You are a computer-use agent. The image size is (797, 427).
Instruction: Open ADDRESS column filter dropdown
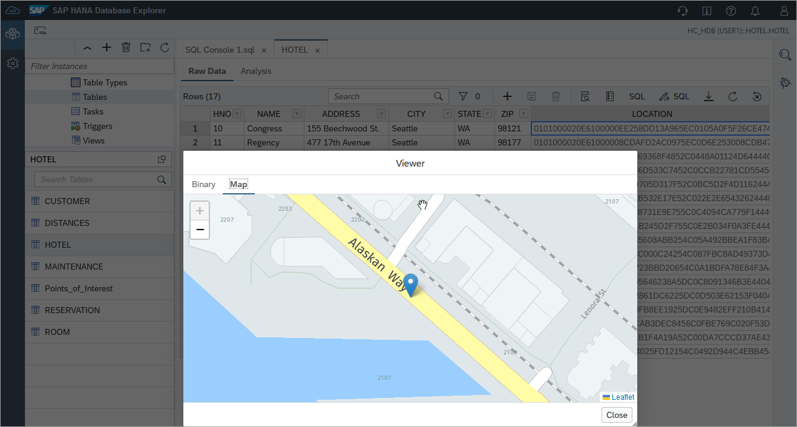tap(382, 114)
